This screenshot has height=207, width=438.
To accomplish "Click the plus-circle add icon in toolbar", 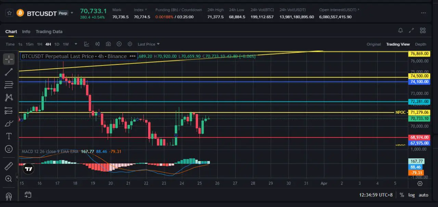I will pos(119,44).
